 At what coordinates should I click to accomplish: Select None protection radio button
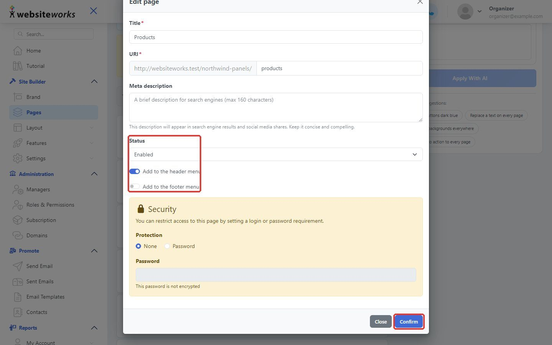pyautogui.click(x=138, y=246)
